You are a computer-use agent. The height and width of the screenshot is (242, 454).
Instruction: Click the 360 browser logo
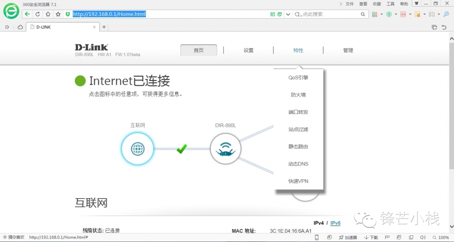click(x=11, y=11)
